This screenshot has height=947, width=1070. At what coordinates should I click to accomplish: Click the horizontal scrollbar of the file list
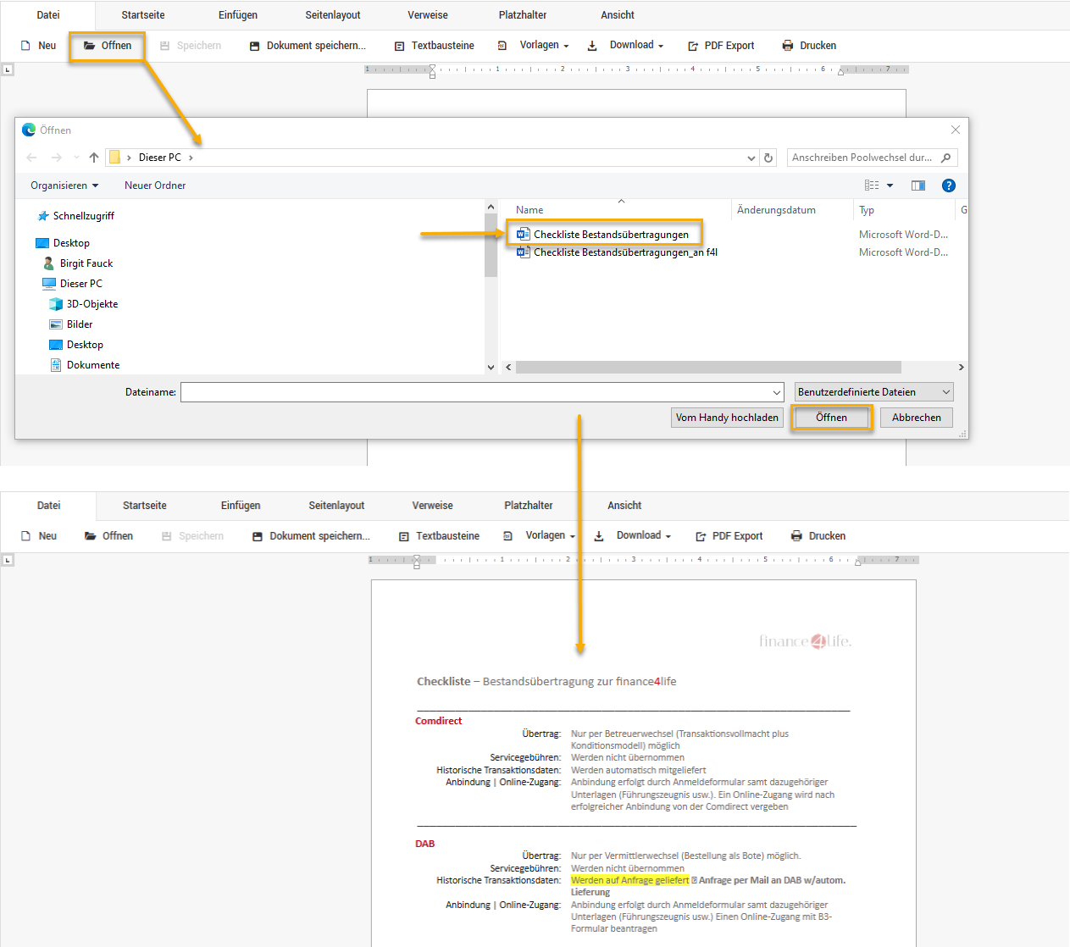(708, 368)
